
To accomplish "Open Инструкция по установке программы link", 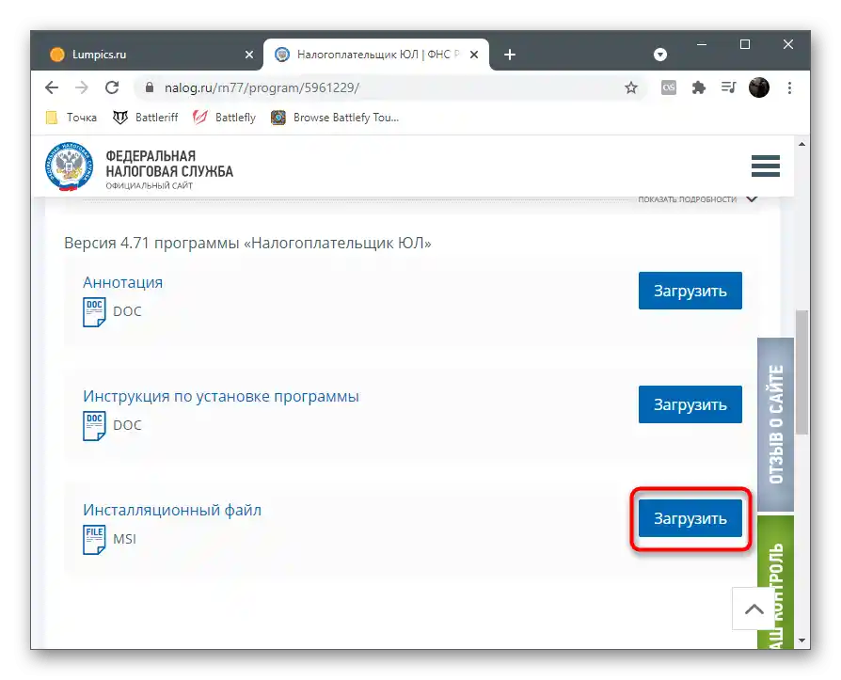I will [221, 396].
